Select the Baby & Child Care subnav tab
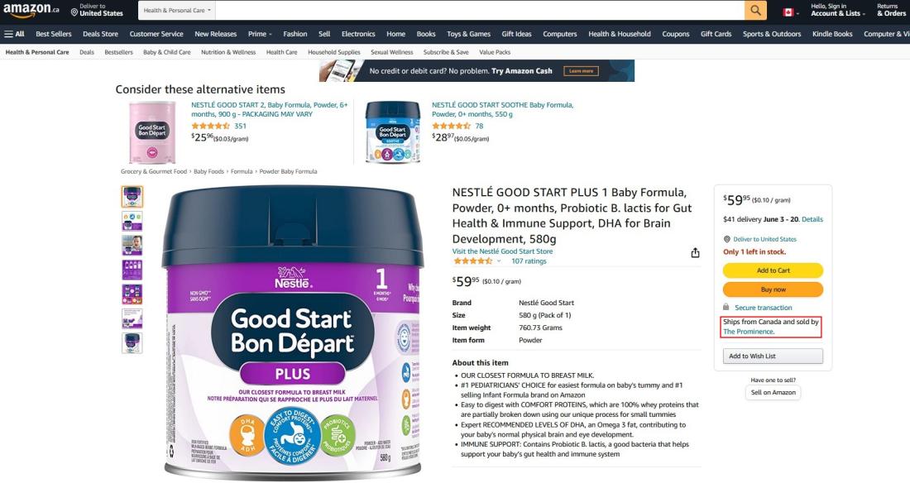Image resolution: width=910 pixels, height=483 pixels. coord(166,52)
